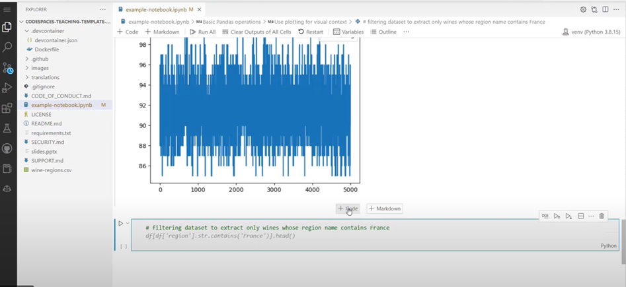Select the venv (Python 3.8.15) kernel picker
The image size is (626, 287).
click(591, 32)
